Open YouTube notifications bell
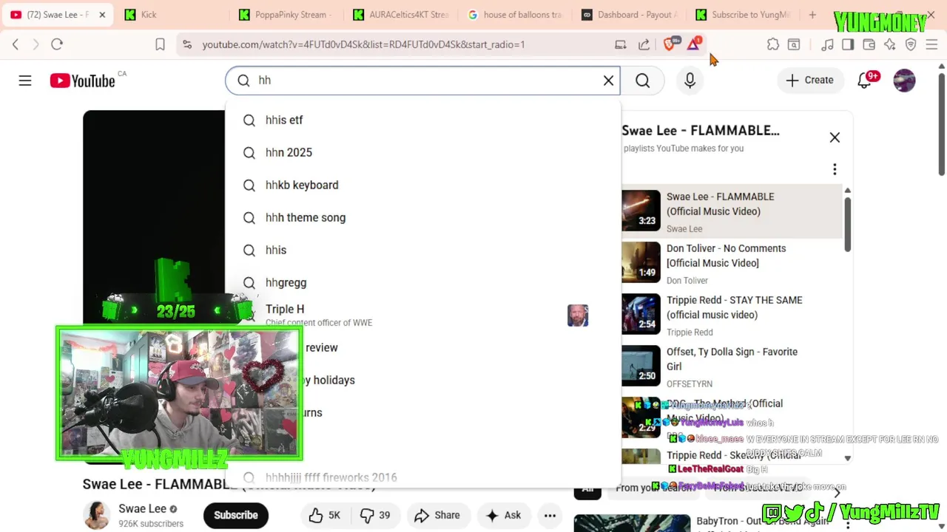 click(864, 81)
